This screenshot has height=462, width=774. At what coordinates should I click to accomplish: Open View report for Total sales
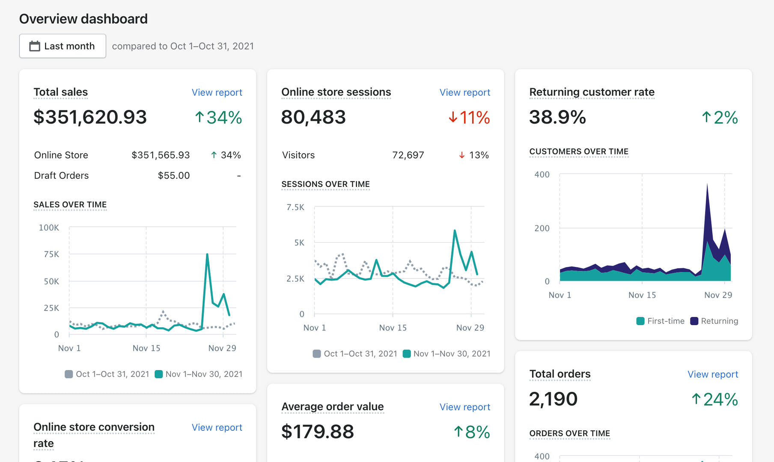[x=217, y=92]
